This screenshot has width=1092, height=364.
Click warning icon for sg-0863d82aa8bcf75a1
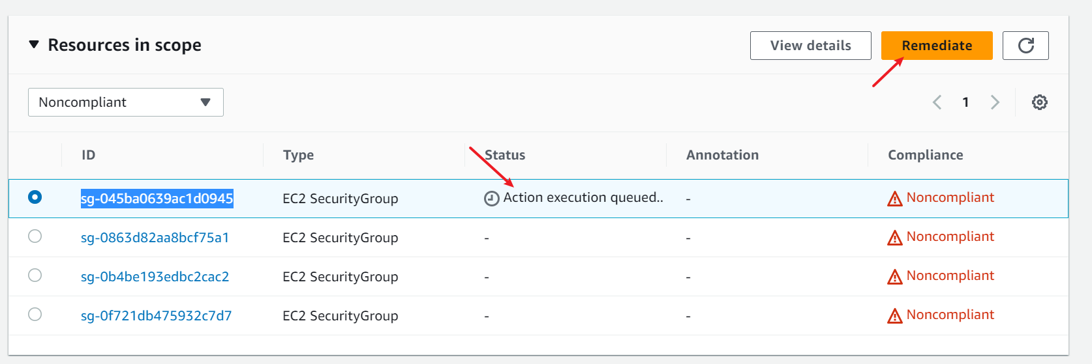[x=895, y=238]
